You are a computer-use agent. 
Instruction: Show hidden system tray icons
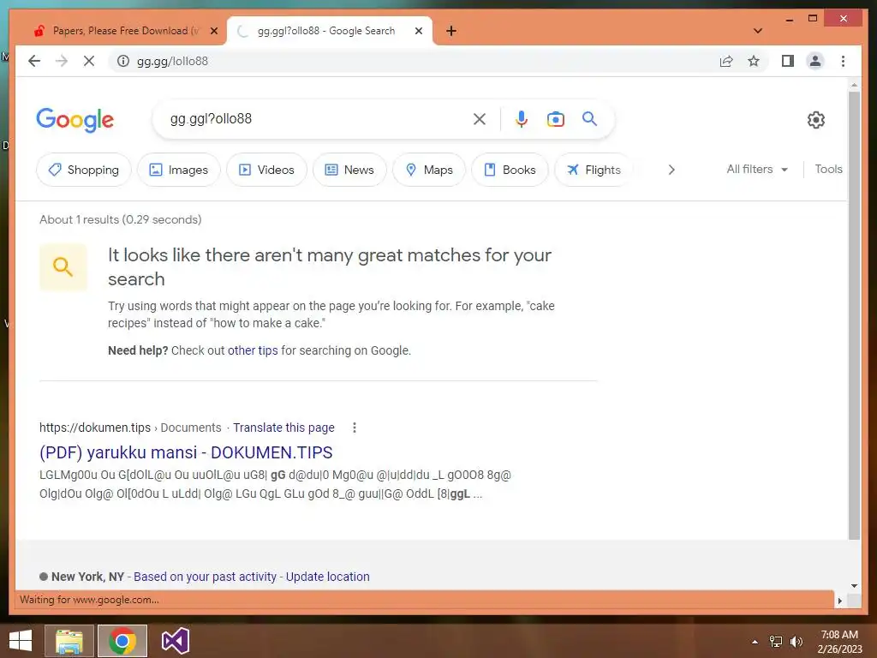click(755, 642)
